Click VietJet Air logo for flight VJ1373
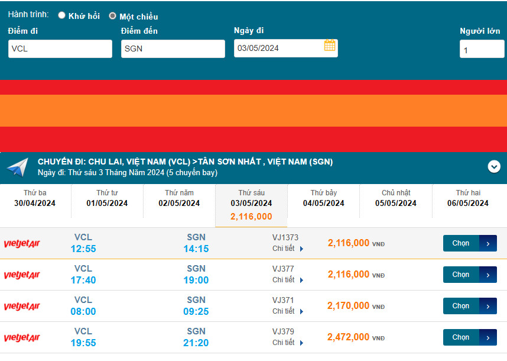Screen dimensions: 507x361 (22, 244)
